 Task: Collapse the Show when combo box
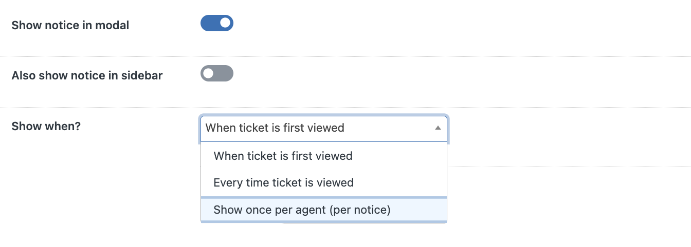324,128
